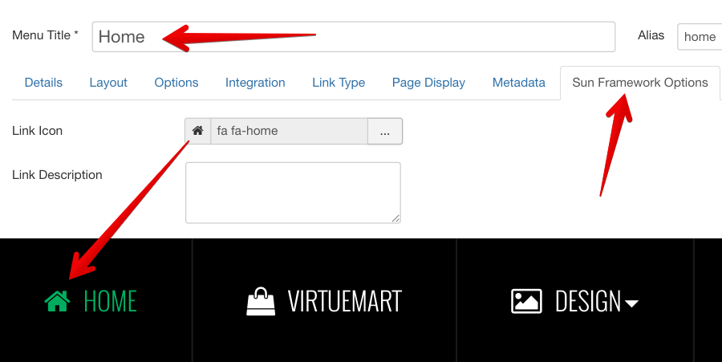Expand the Design menu dropdown arrow
The image size is (722, 362).
pyautogui.click(x=631, y=303)
